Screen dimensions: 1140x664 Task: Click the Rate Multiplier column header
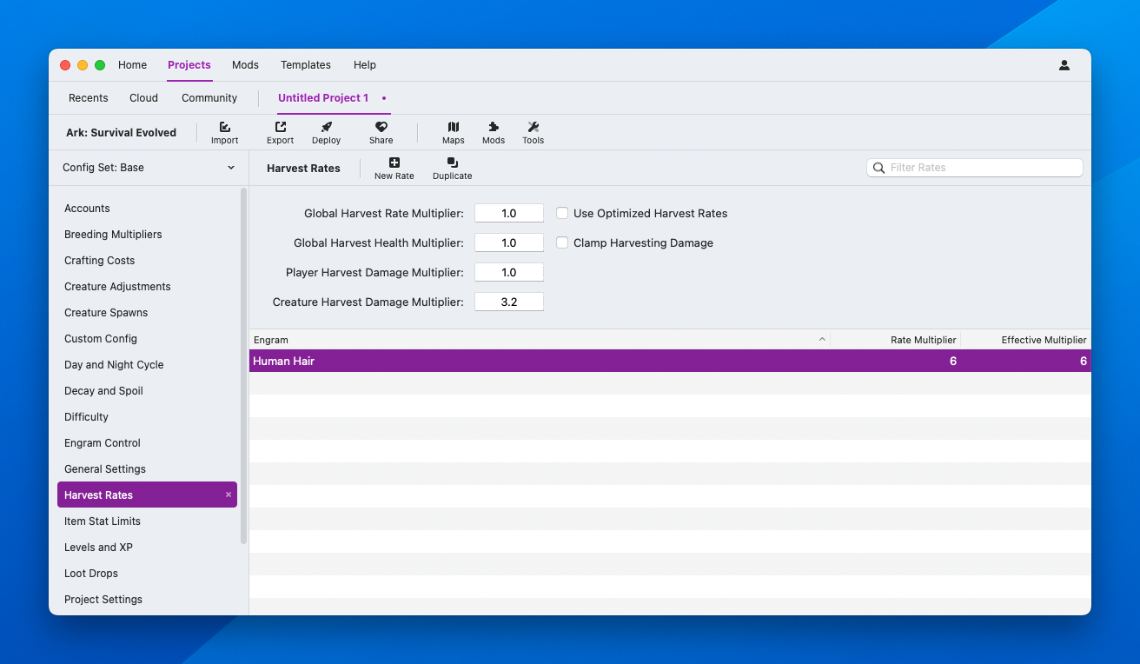tap(895, 340)
